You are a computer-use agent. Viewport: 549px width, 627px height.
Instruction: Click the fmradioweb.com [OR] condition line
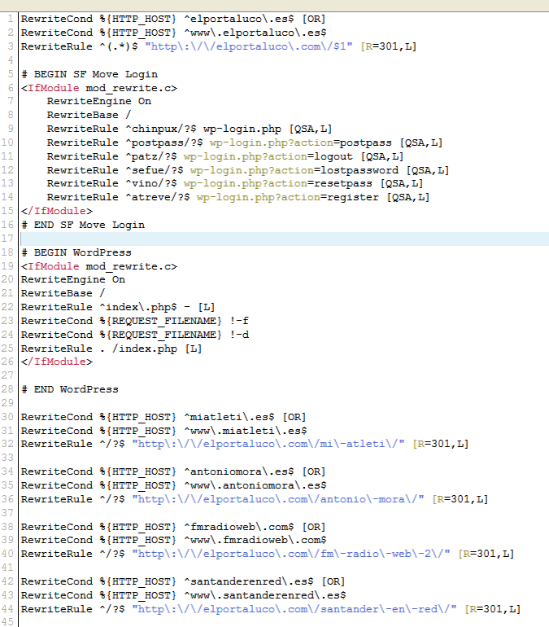click(x=173, y=527)
